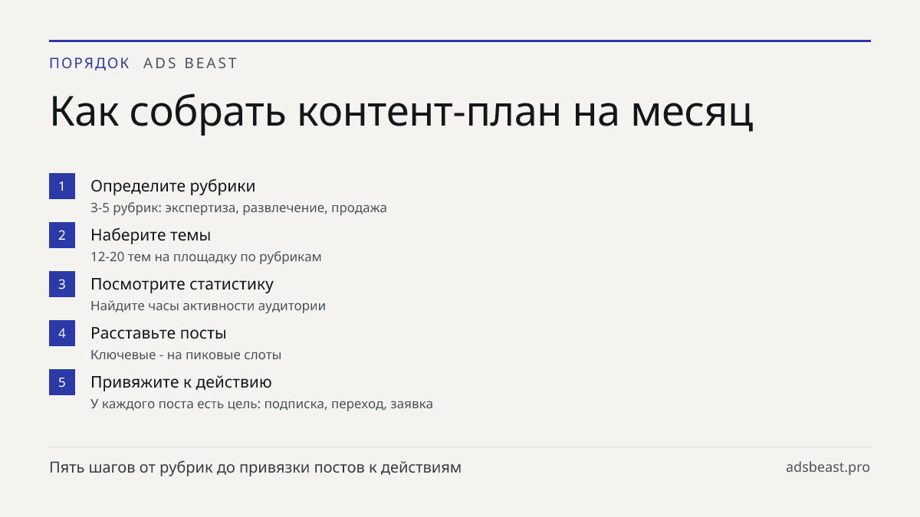The width and height of the screenshot is (920, 517).
Task: Click the "Расставьте посты" step title
Action: pos(159,333)
